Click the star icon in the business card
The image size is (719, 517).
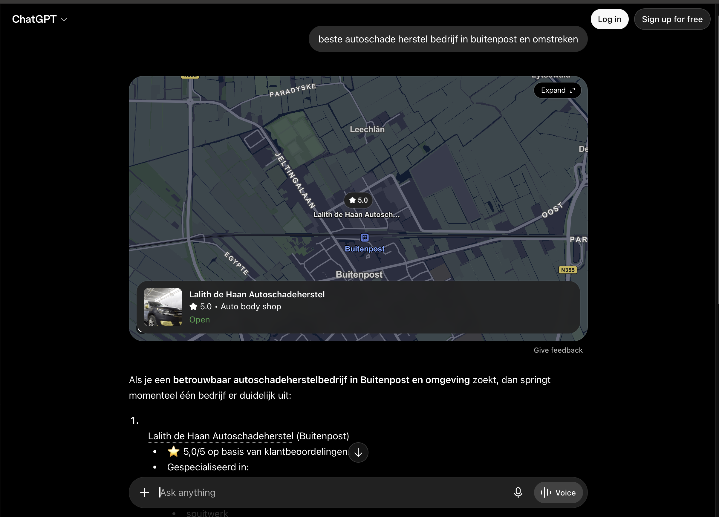click(193, 307)
